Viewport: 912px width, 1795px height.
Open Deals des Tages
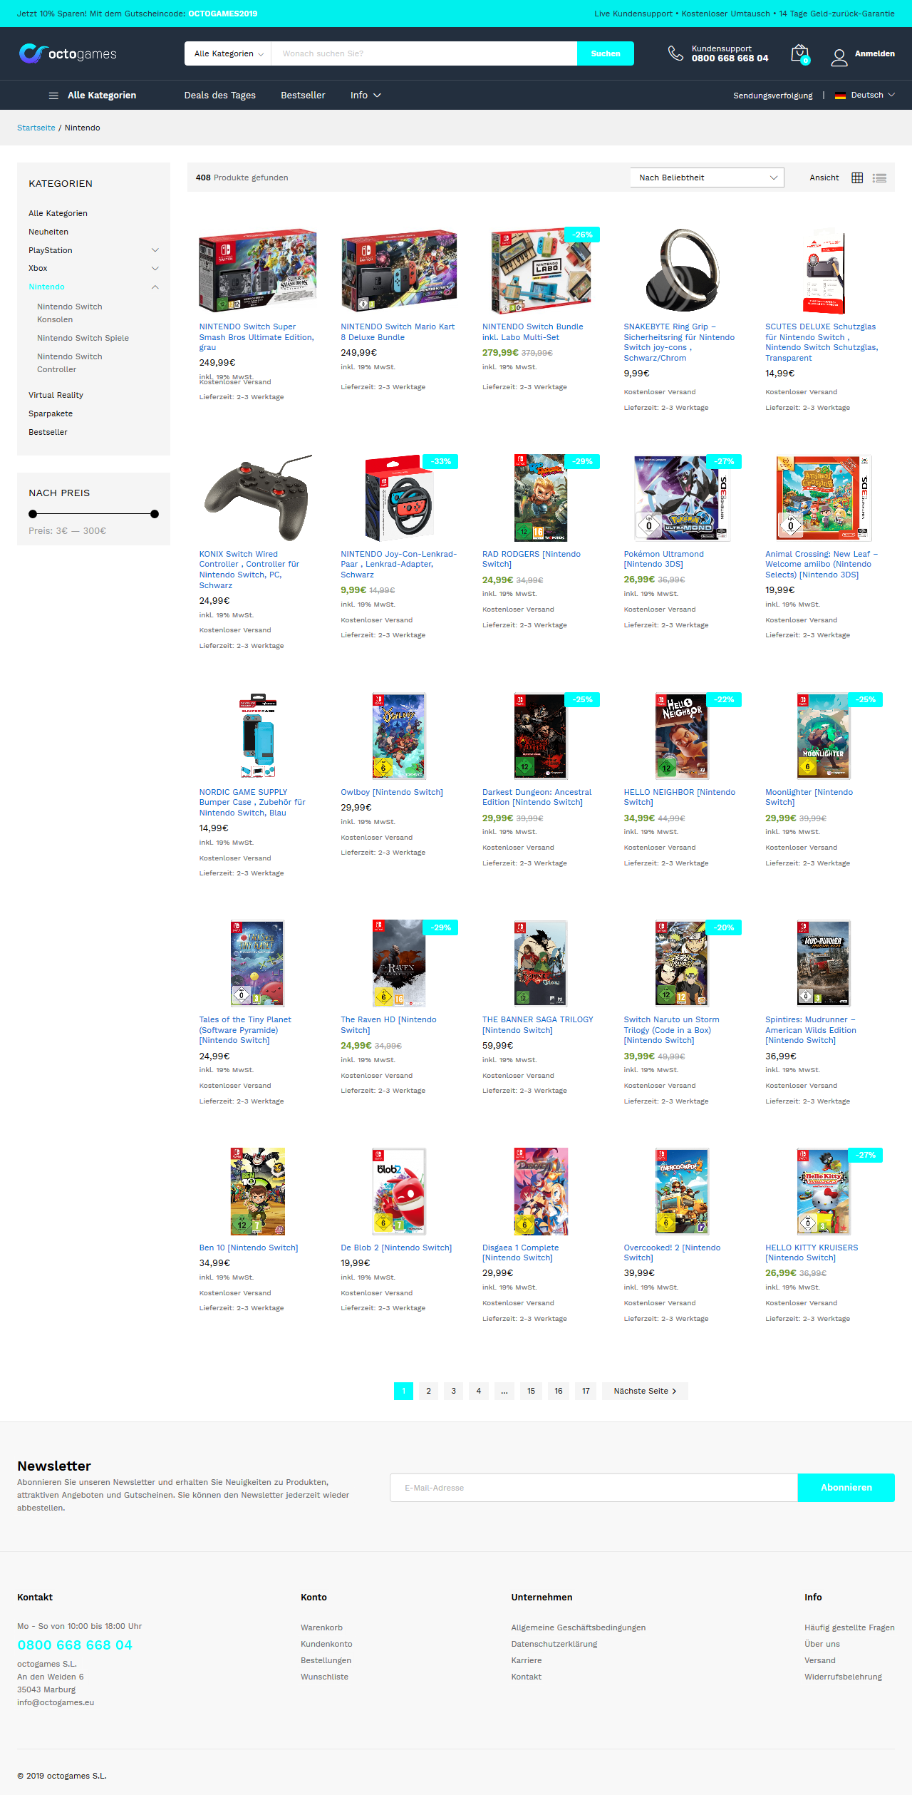[x=219, y=96]
